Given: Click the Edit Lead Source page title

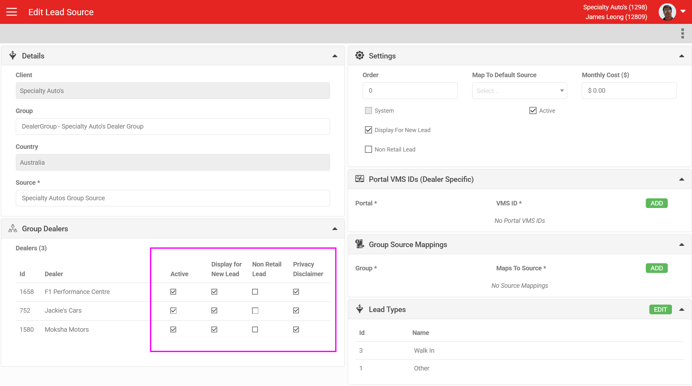Looking at the screenshot, I should click(x=61, y=12).
